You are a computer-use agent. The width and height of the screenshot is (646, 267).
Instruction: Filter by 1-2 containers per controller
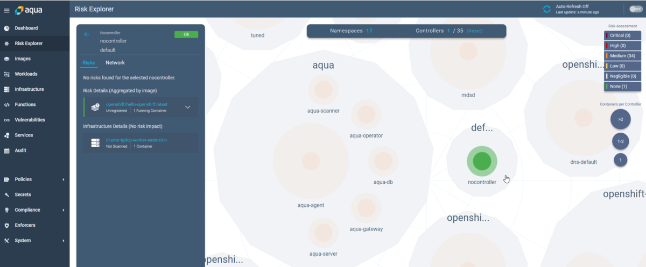(620, 141)
